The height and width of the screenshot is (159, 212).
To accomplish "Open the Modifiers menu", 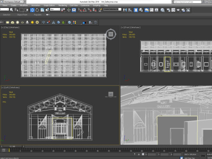I will click(x=24, y=5).
